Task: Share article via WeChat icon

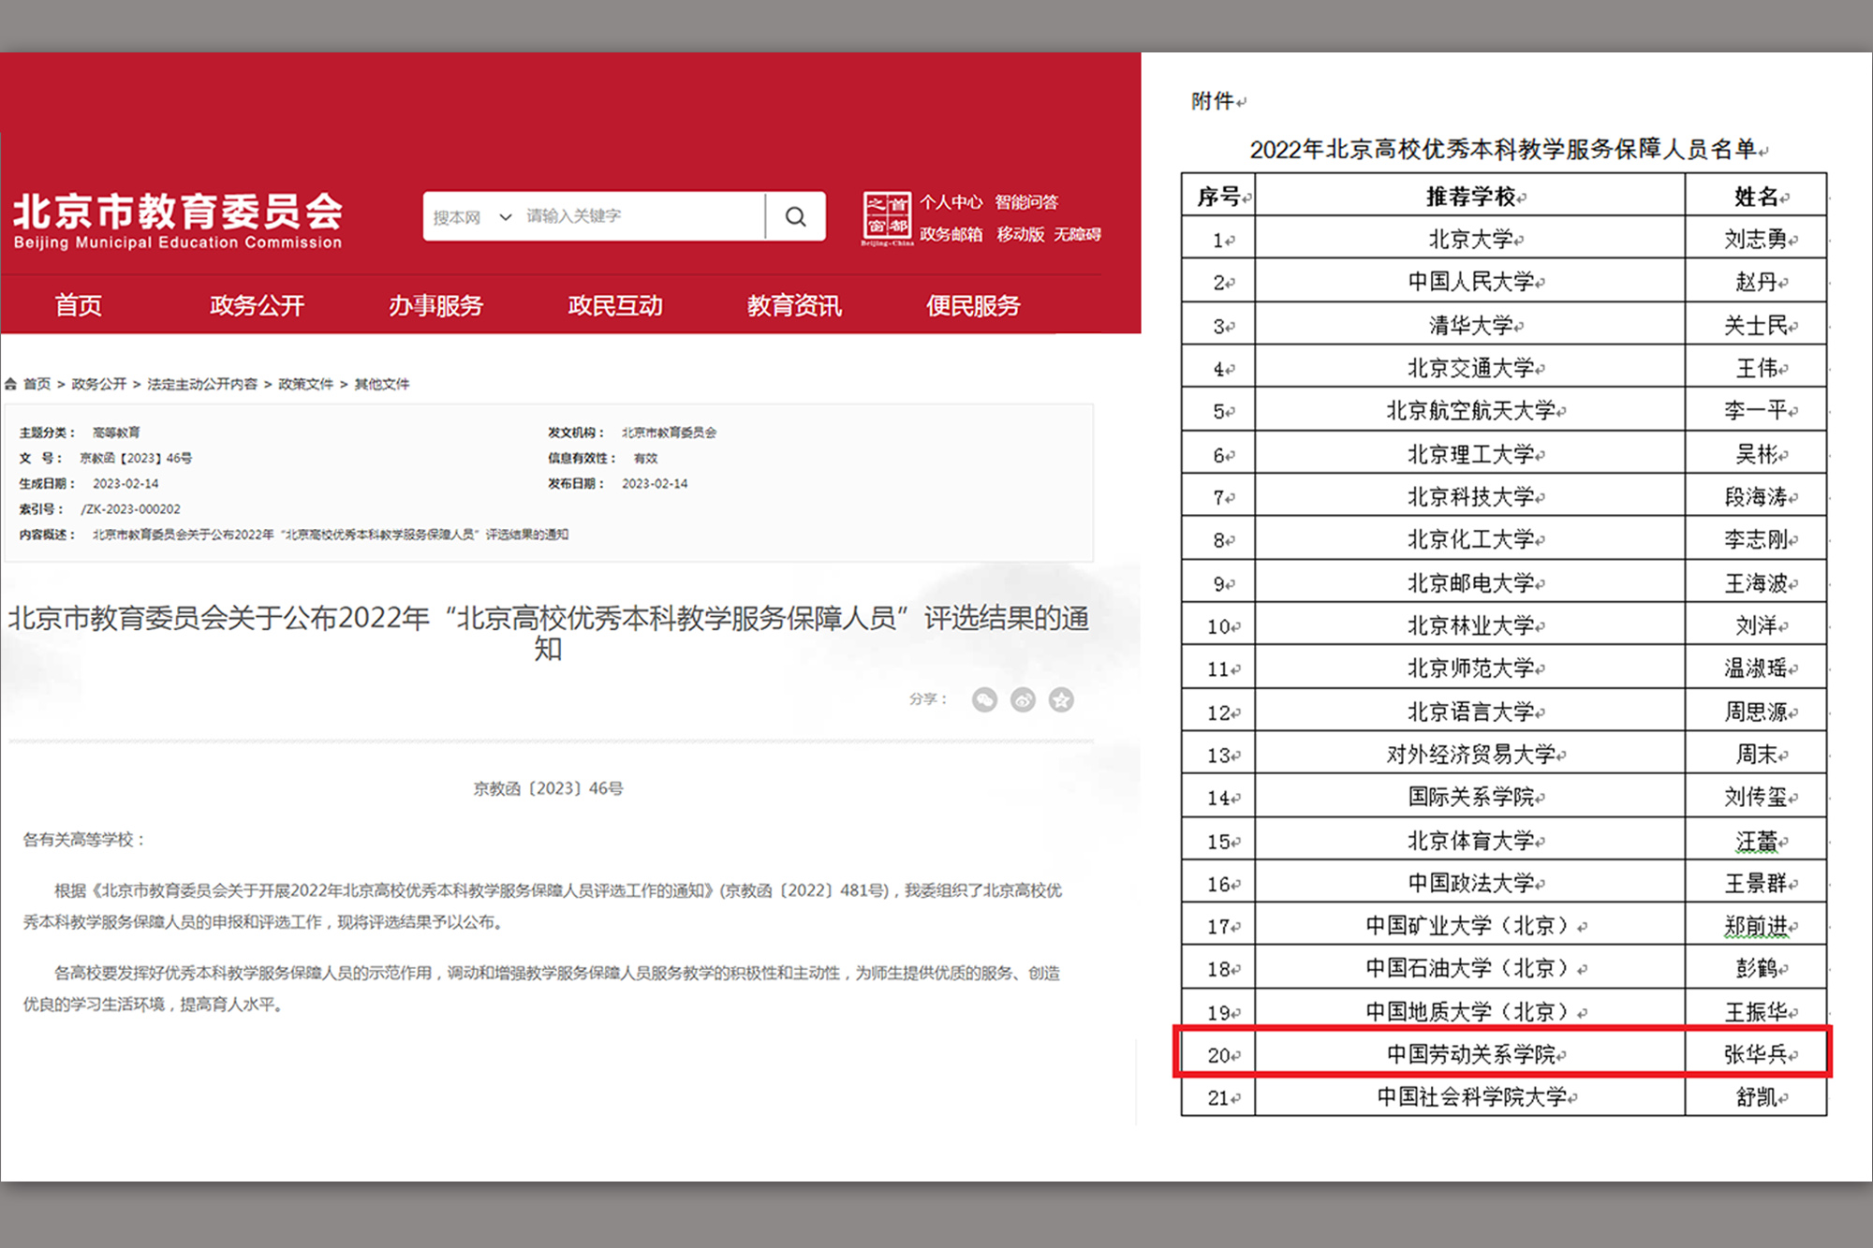Action: click(x=984, y=699)
